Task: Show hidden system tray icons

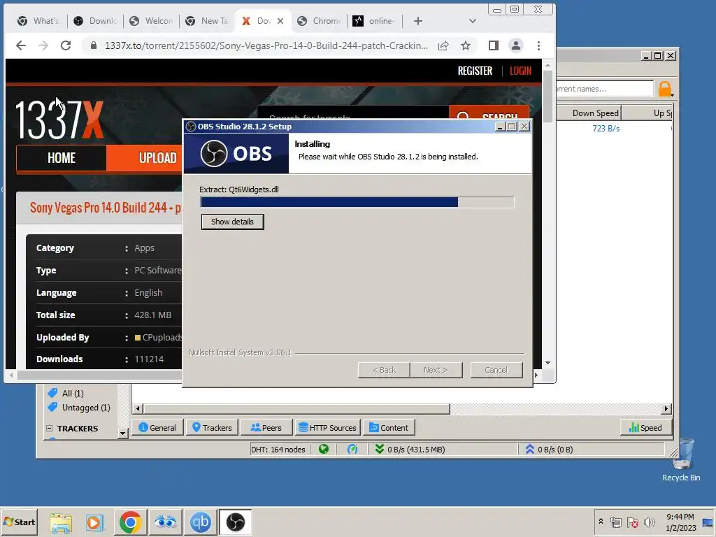Action: (601, 521)
